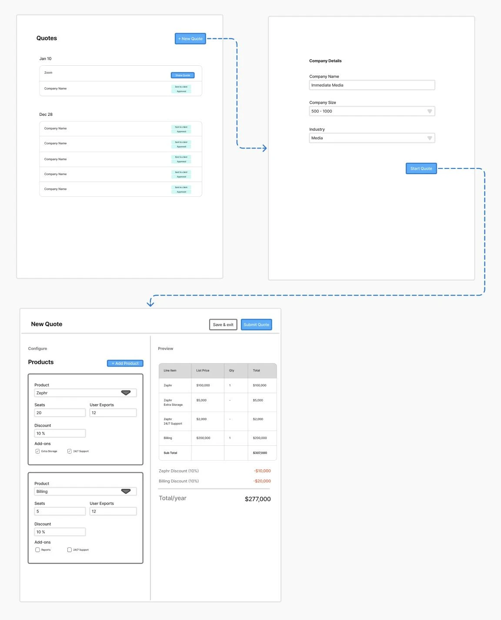Open the Industry dropdown showing Media

click(x=372, y=138)
